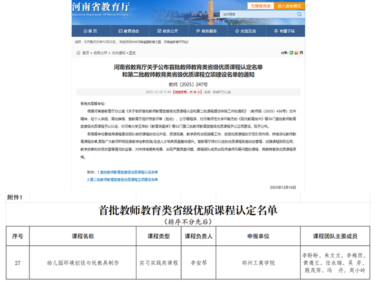This screenshot has height=282, width=376.
Task: Share the notice using the QQ icon
Action: 302,53
